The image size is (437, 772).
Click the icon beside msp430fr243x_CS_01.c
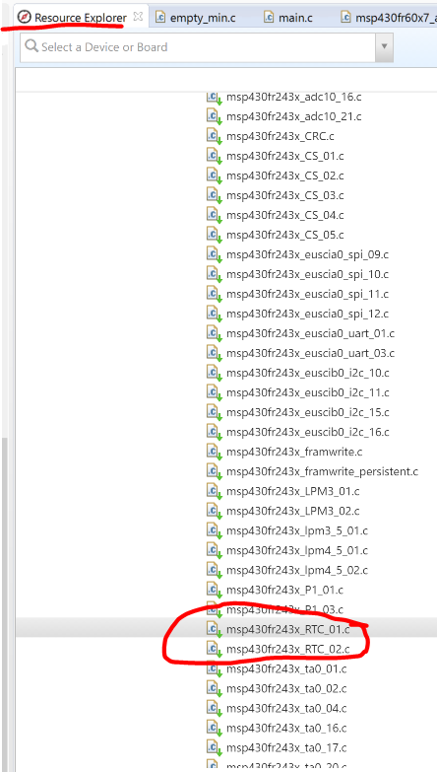pyautogui.click(x=214, y=157)
